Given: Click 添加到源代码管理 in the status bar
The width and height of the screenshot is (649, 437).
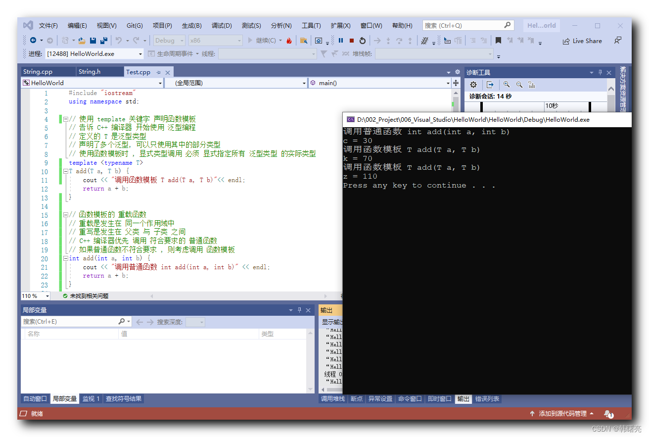Looking at the screenshot, I should [x=561, y=414].
